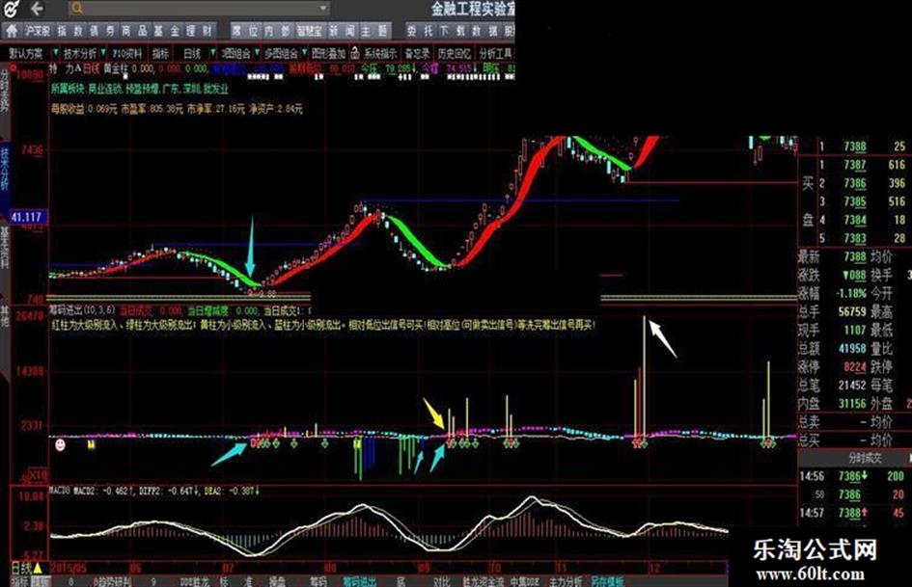Screen dimensions: 912x587
Task: Click the yellow M marker in the indicator panel
Action: [x=92, y=444]
